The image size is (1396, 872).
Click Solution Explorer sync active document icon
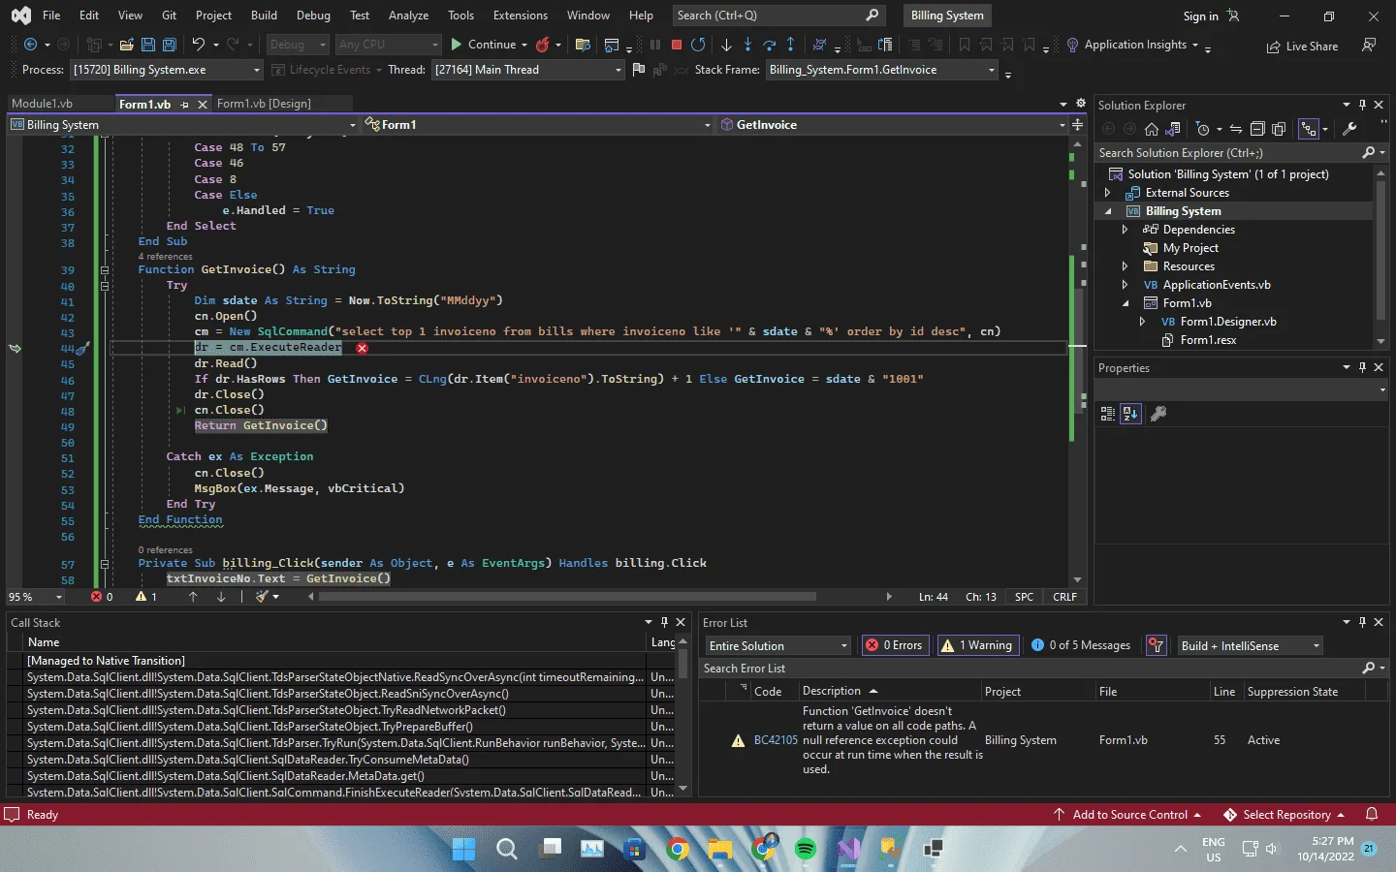(x=1236, y=129)
